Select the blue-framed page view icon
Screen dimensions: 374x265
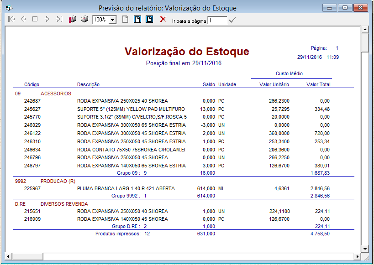click(149, 20)
